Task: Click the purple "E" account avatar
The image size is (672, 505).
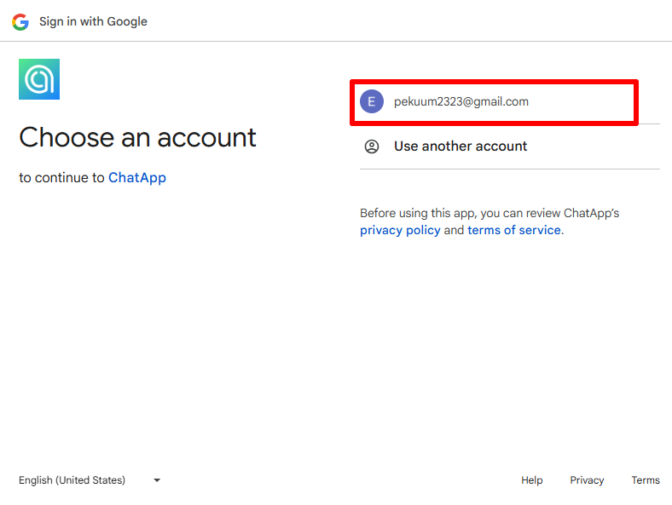Action: coord(372,101)
